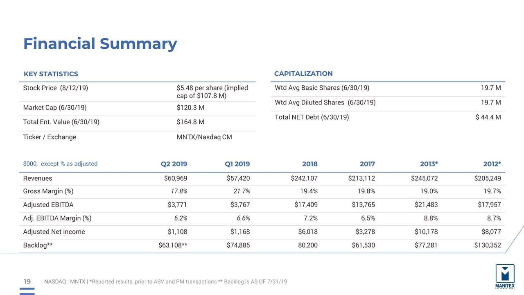
Task: Click the Financial Summary title
Action: (100, 43)
